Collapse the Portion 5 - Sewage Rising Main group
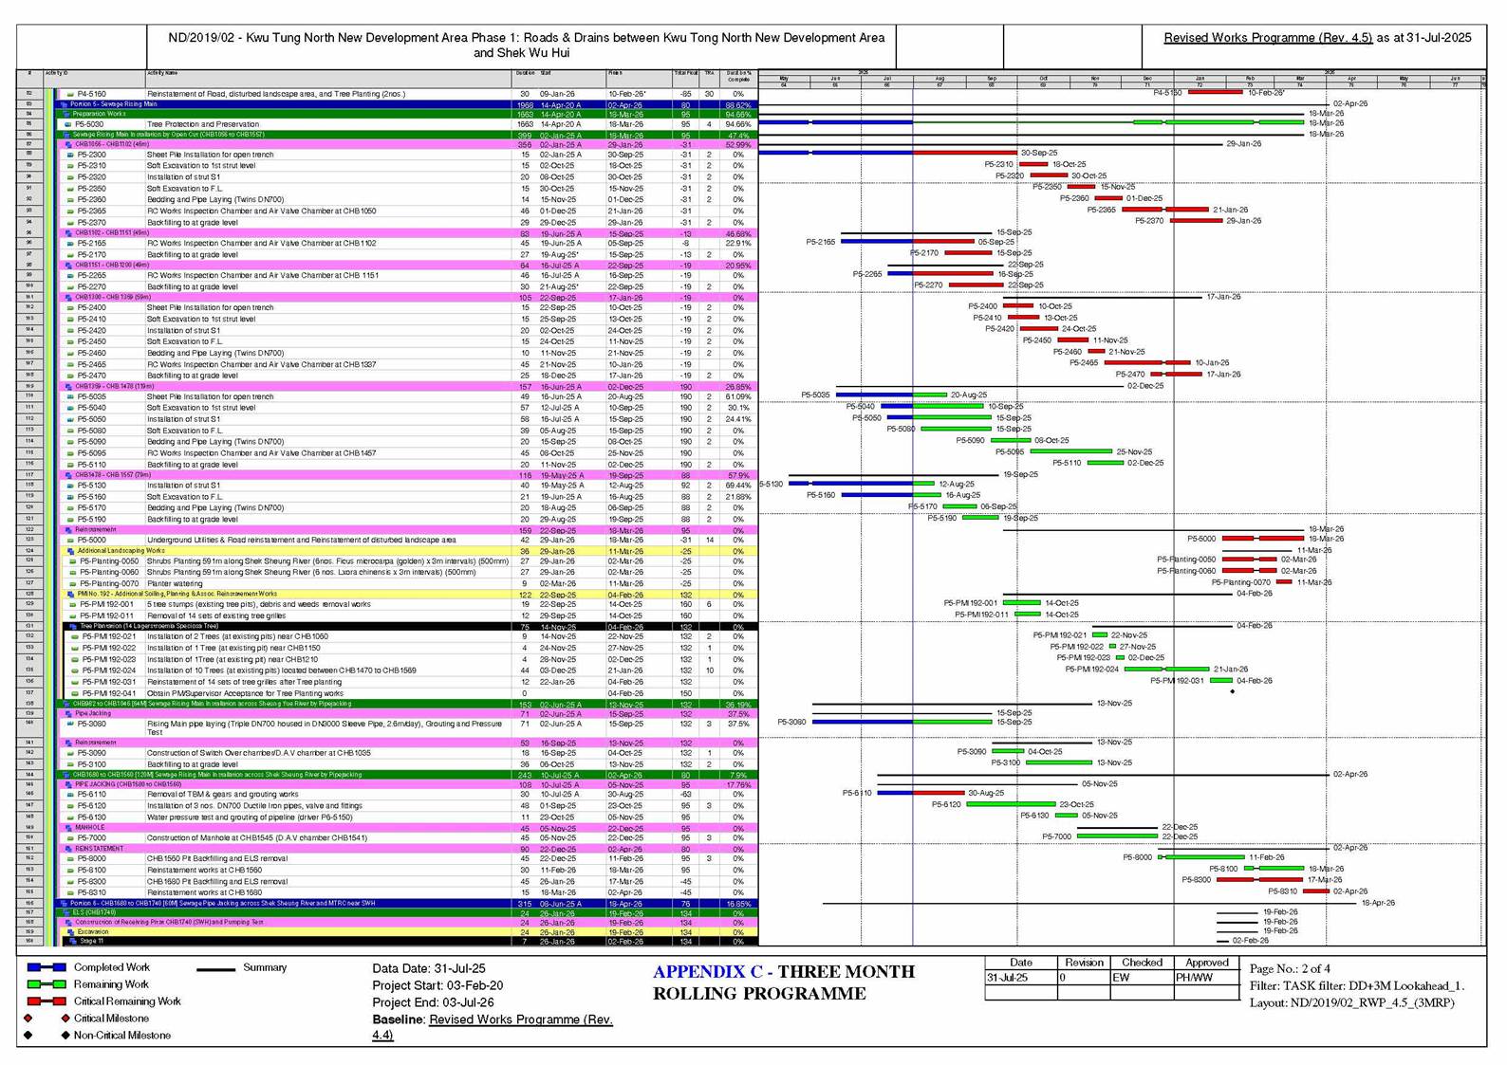The height and width of the screenshot is (1065, 1507). pyautogui.click(x=64, y=104)
